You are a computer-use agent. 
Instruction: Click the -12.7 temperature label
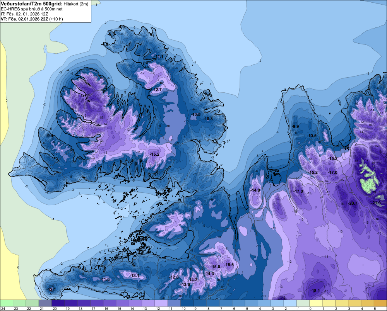click(157, 90)
